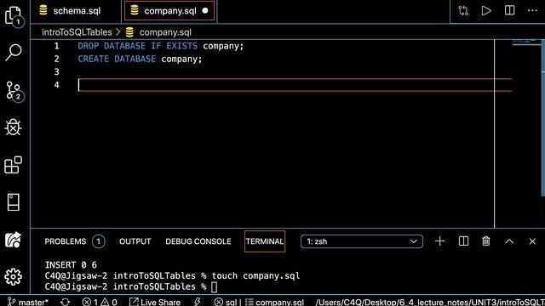
Task: Open the DEBUG CONSOLE tab
Action: (x=198, y=241)
